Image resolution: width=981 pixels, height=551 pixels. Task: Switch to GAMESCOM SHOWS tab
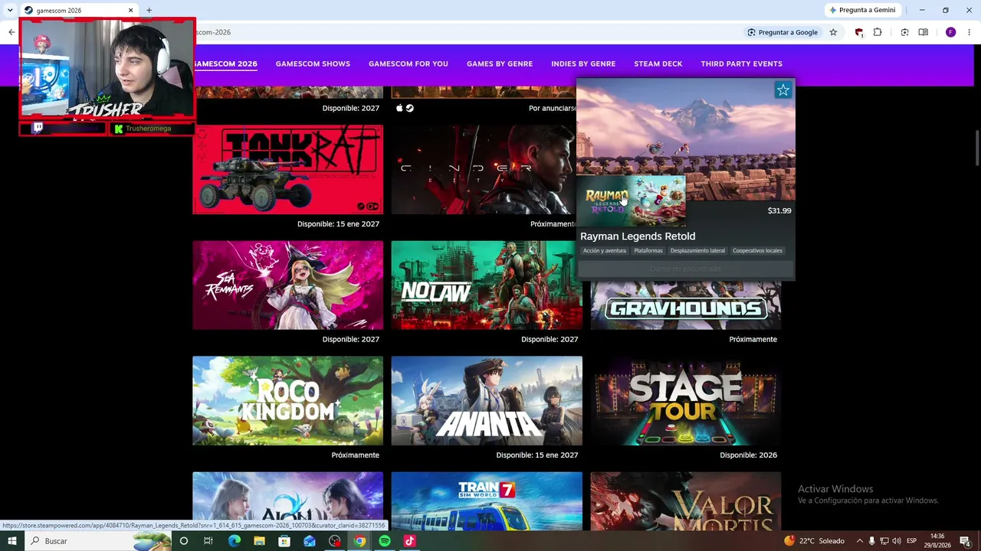pos(313,64)
